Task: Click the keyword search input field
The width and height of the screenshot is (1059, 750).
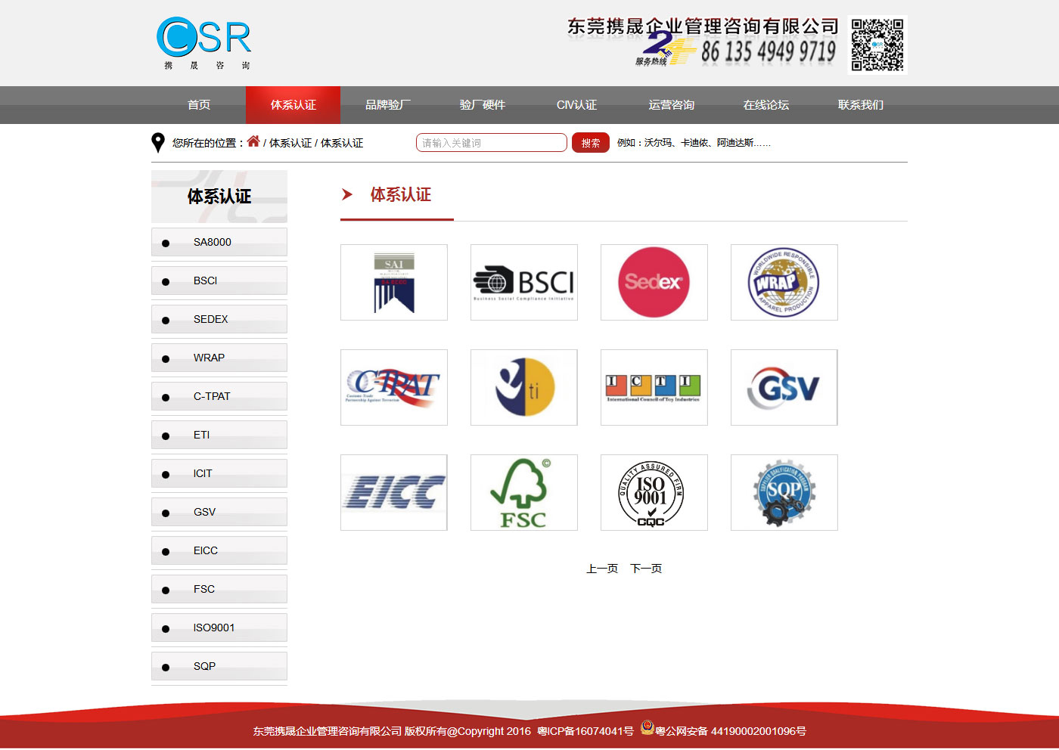Action: point(491,143)
